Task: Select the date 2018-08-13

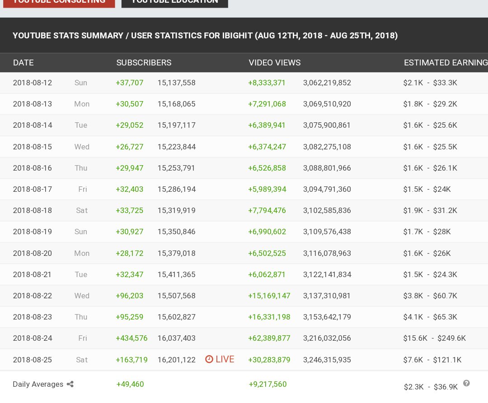Action: [33, 104]
